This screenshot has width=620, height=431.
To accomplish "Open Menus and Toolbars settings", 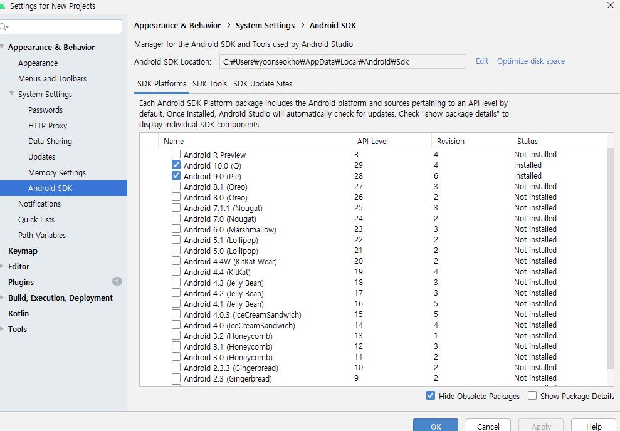I will tap(52, 78).
